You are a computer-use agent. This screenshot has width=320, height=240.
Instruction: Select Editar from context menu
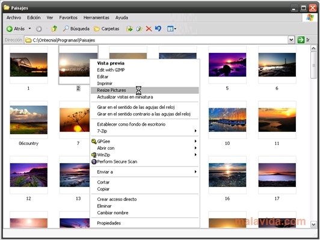145,77
